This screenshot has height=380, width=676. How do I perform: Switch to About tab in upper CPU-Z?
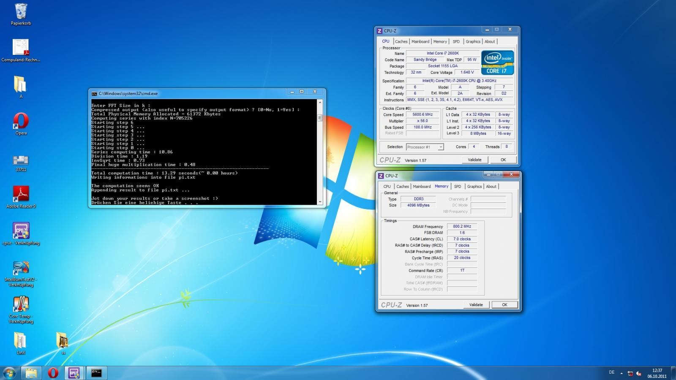coord(490,41)
